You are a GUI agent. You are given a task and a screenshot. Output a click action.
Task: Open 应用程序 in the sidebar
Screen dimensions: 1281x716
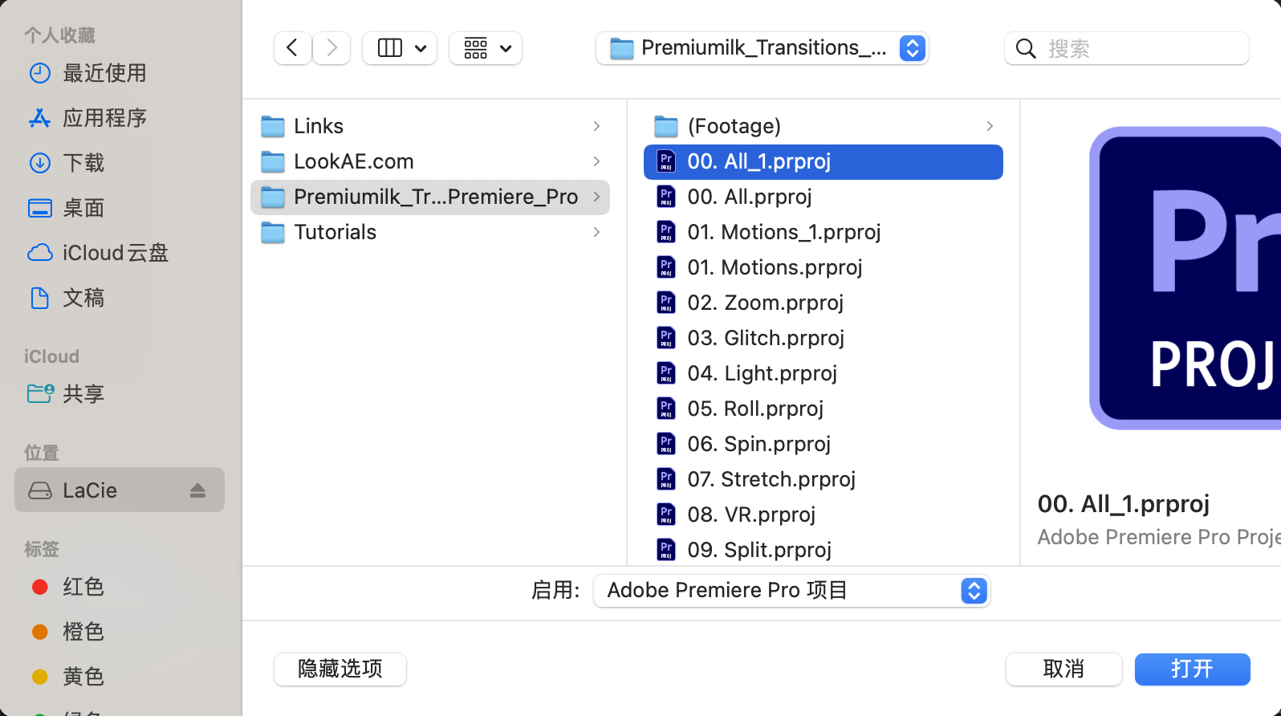(x=104, y=118)
